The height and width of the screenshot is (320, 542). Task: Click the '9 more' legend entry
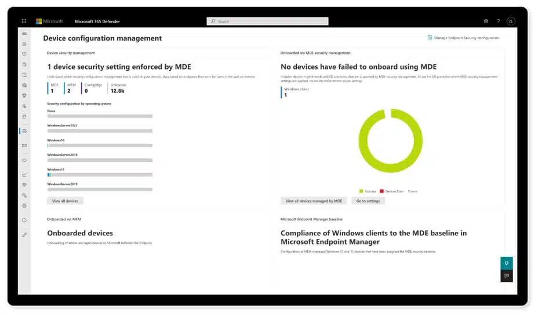413,191
